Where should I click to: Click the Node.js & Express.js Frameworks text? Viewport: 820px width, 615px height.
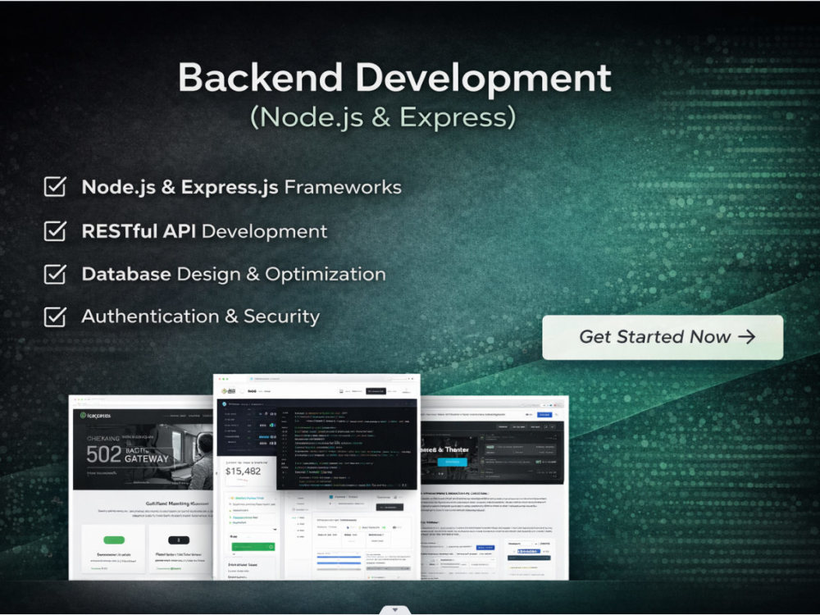pos(242,187)
